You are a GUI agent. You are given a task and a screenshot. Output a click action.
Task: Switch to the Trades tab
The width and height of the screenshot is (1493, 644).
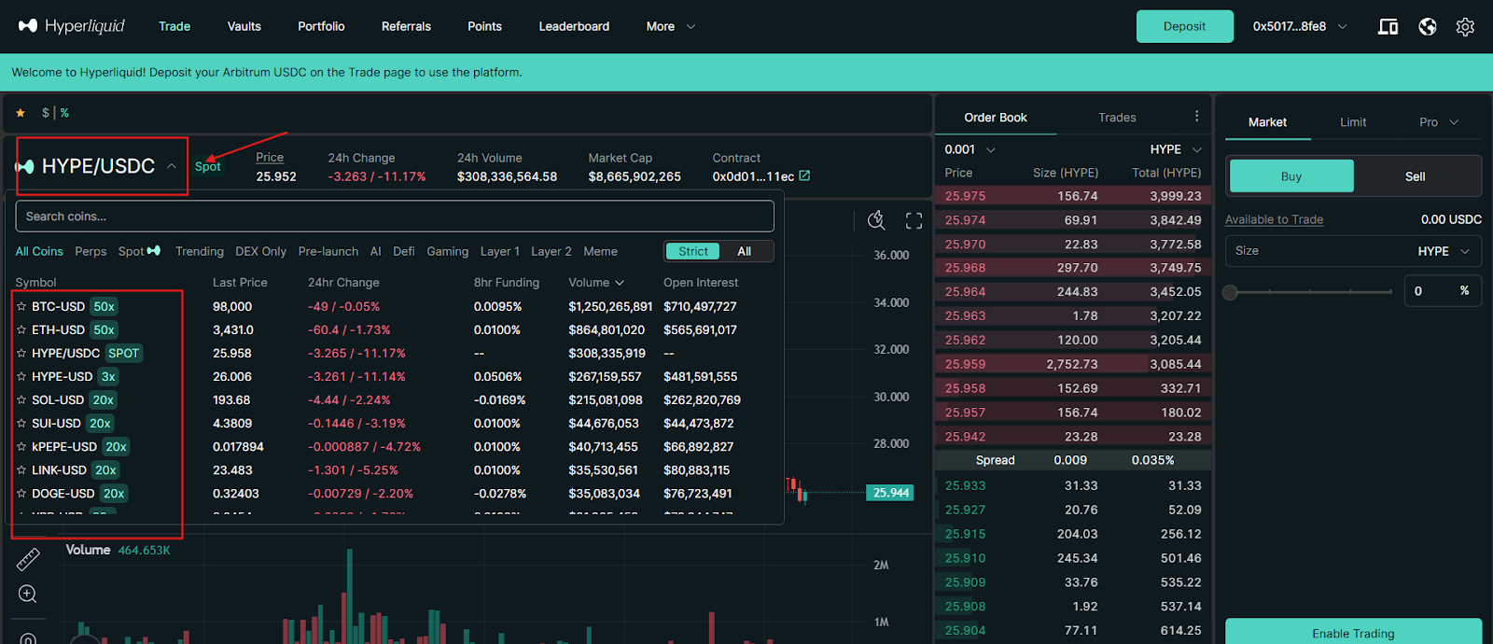[x=1117, y=118]
